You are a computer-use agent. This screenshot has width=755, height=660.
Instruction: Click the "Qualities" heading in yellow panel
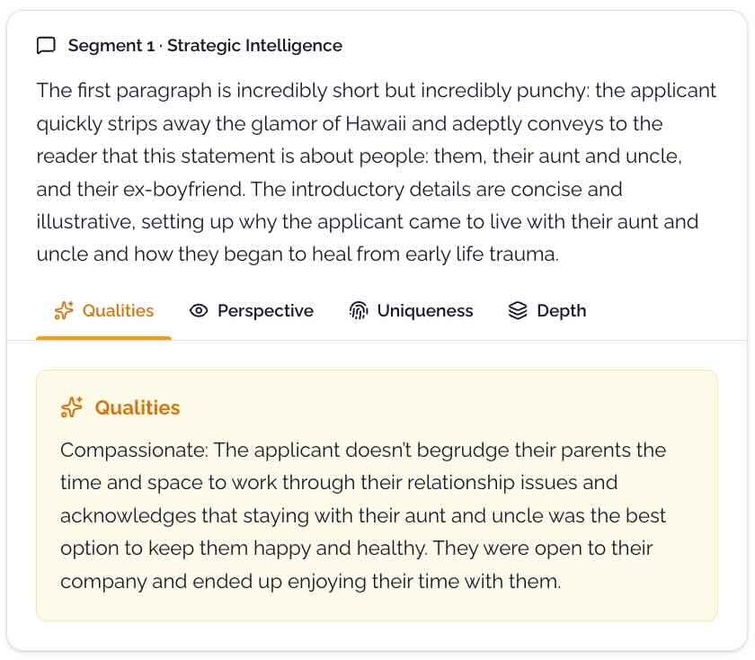138,408
